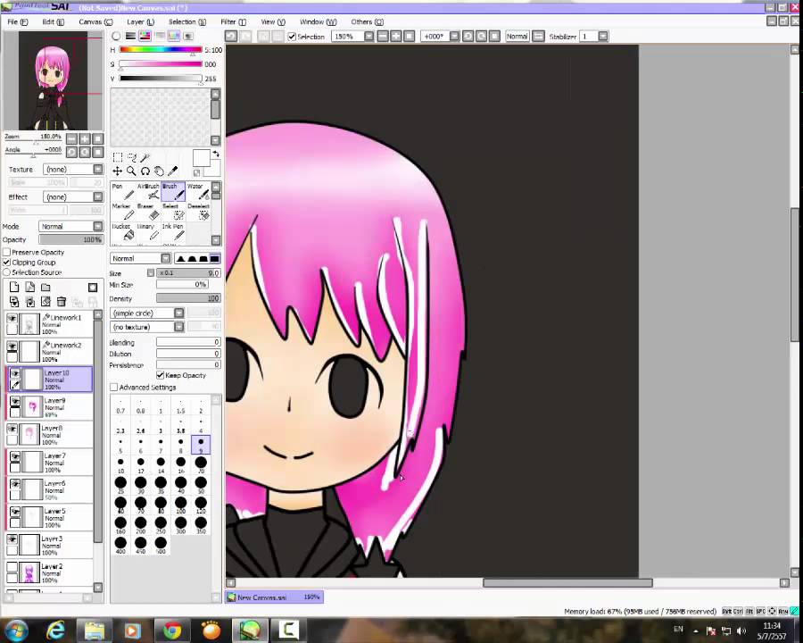Viewport: 803px width, 643px height.
Task: Select the Pen tool
Action: (123, 192)
